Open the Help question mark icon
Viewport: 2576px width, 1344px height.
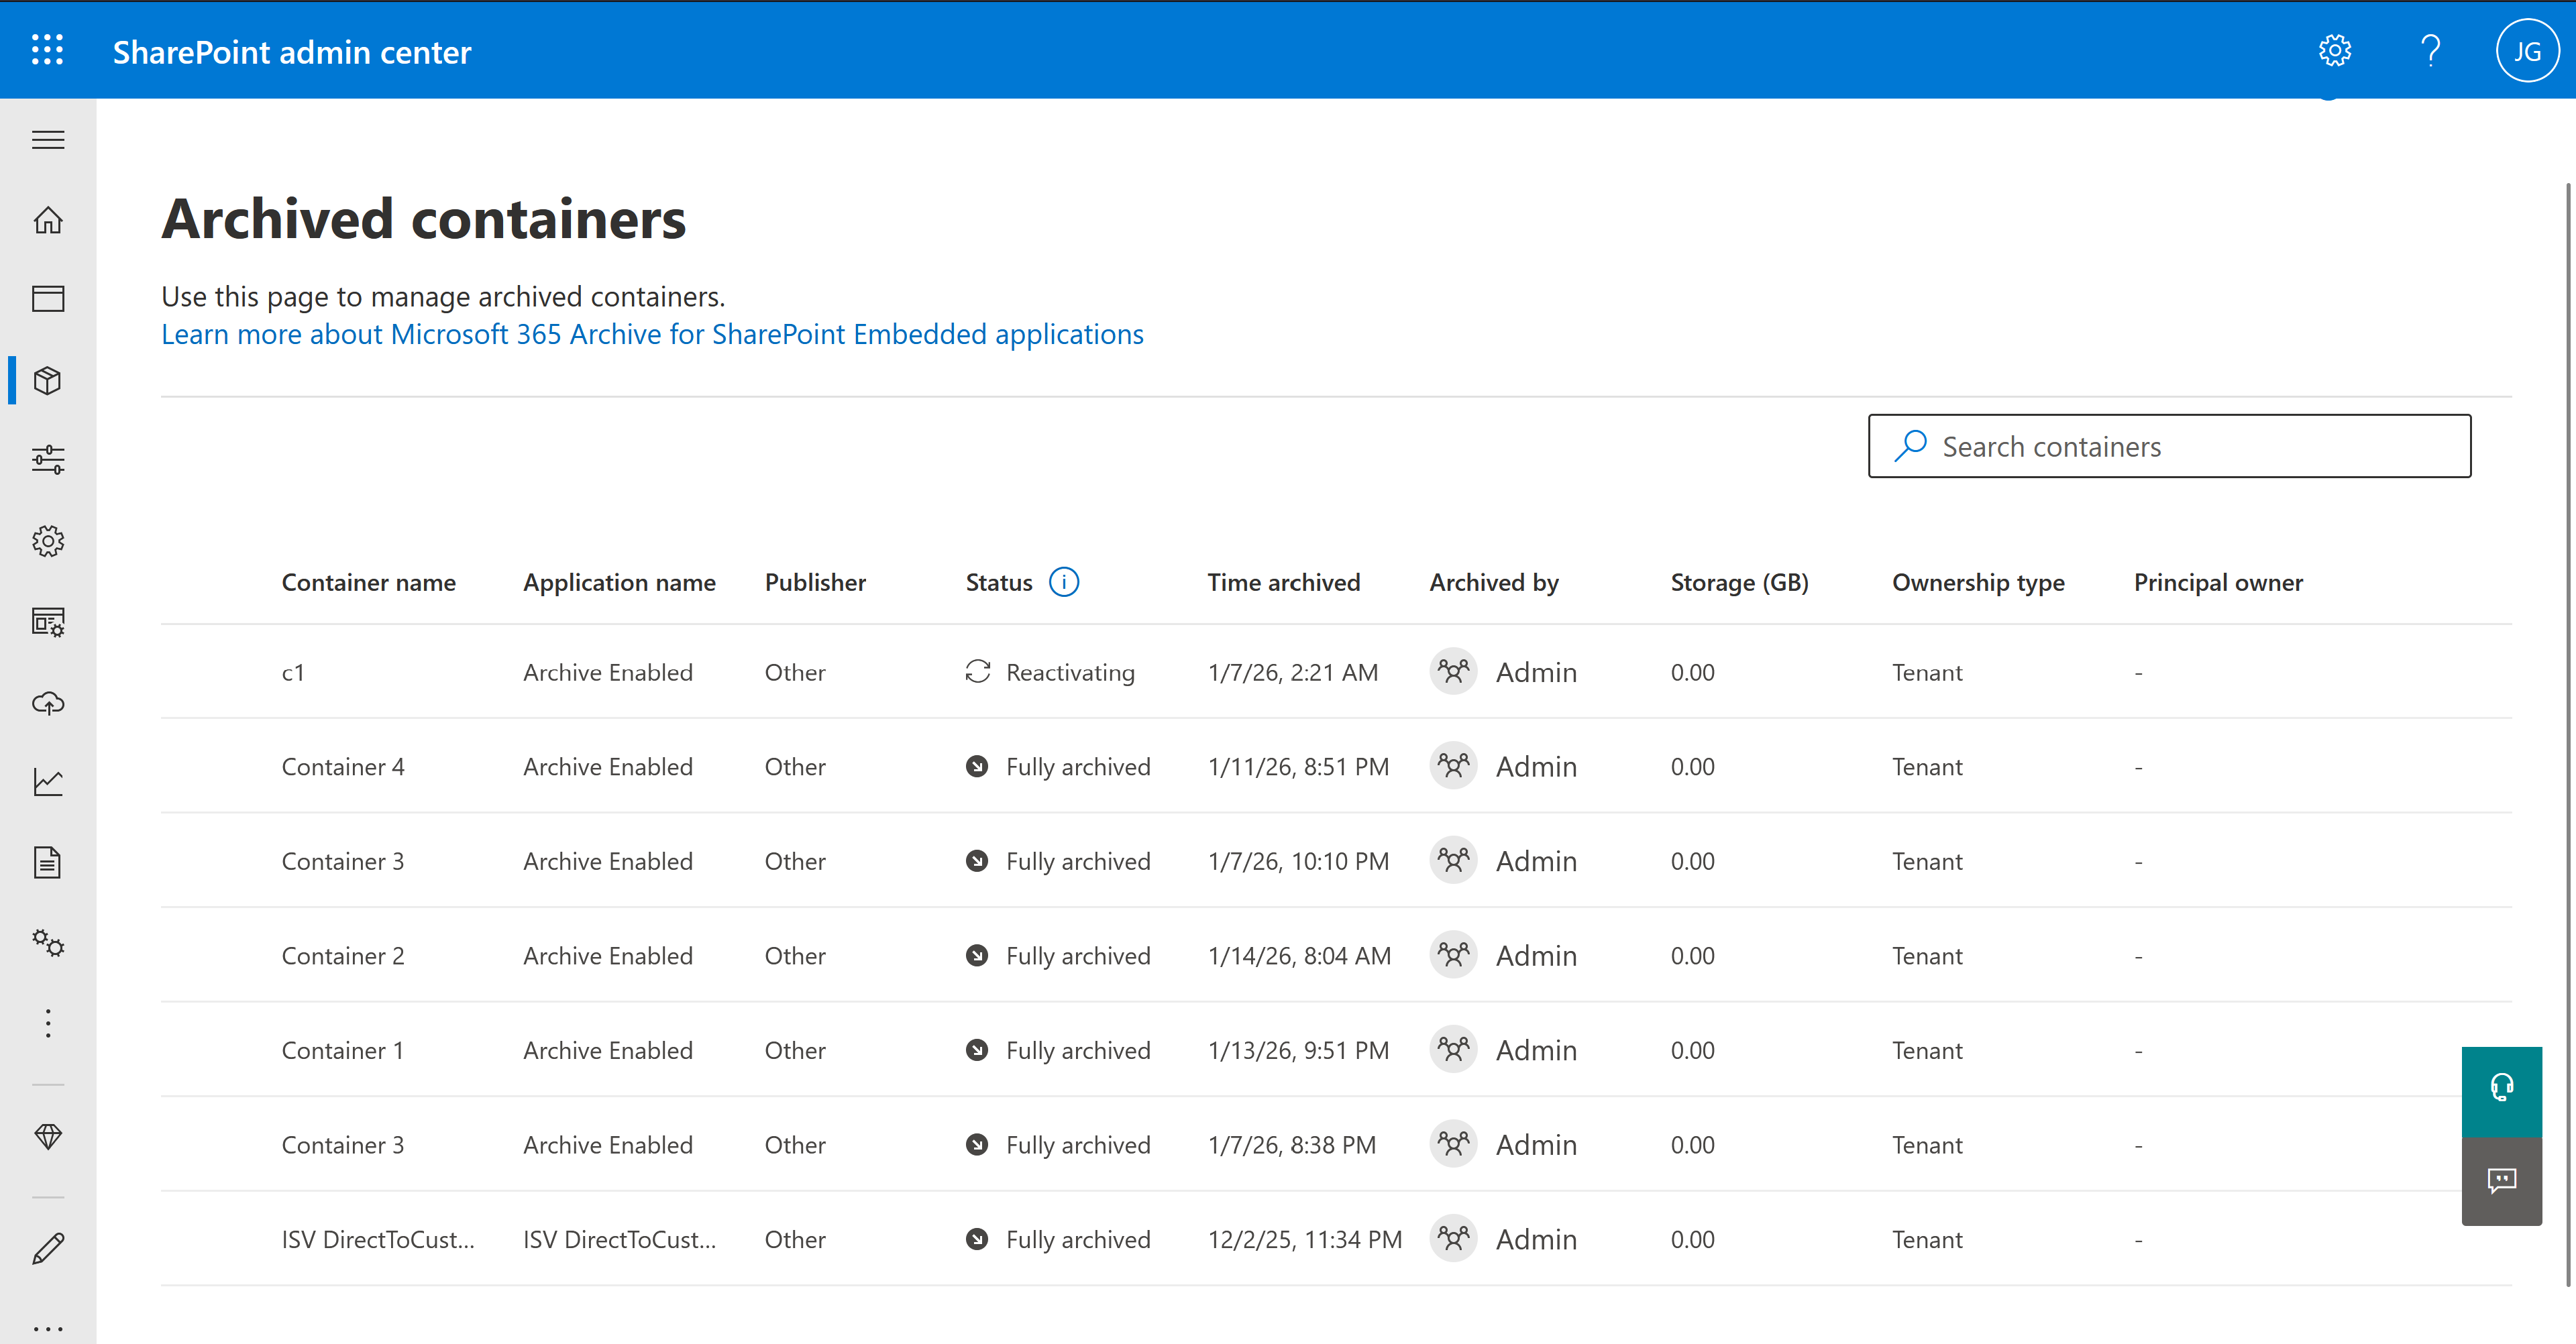pyautogui.click(x=2430, y=50)
